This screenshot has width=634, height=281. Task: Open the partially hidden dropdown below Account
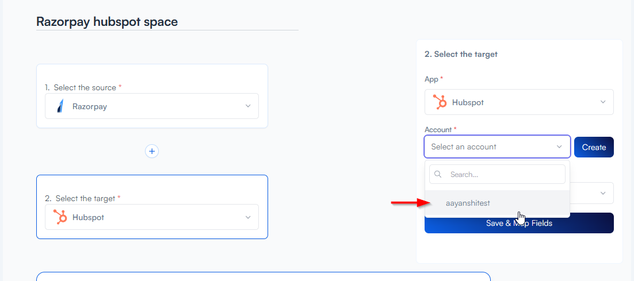click(x=603, y=193)
